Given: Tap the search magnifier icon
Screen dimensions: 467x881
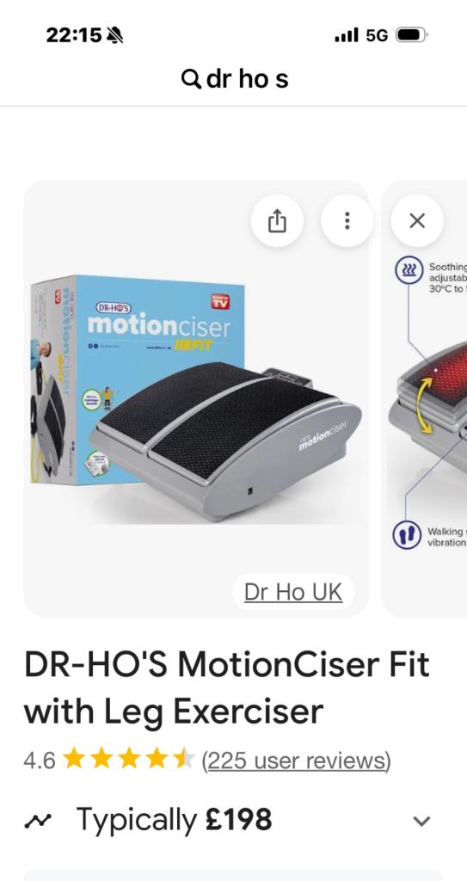Looking at the screenshot, I should tap(191, 78).
